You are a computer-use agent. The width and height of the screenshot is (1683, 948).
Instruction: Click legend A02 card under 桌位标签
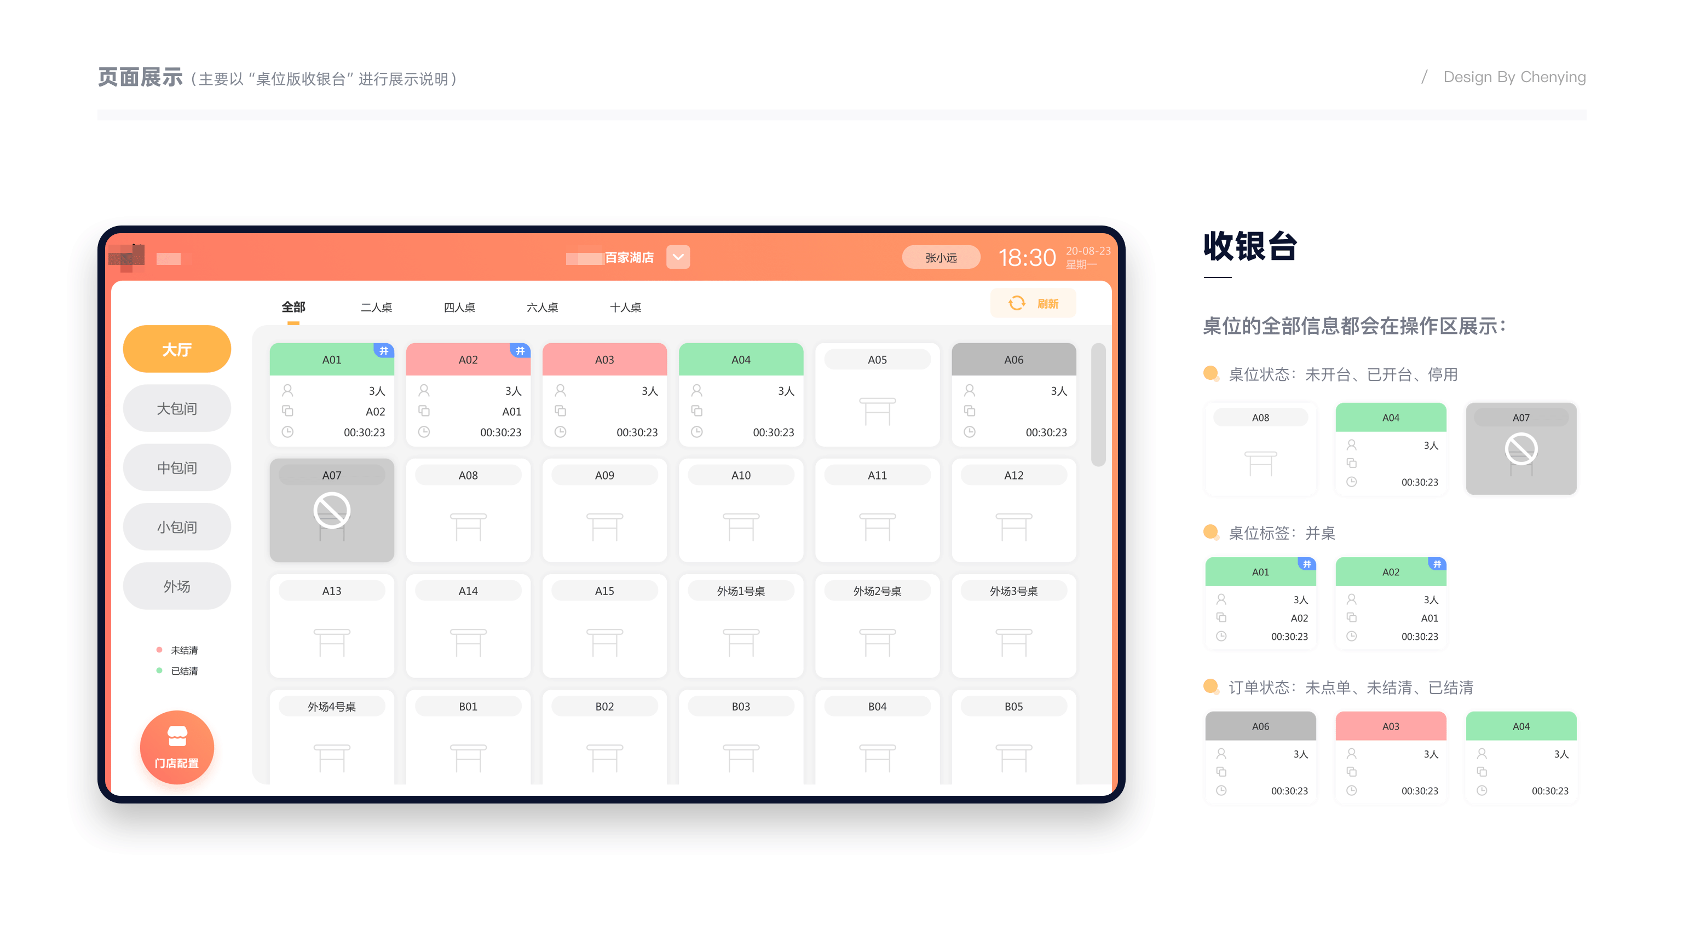pos(1391,604)
